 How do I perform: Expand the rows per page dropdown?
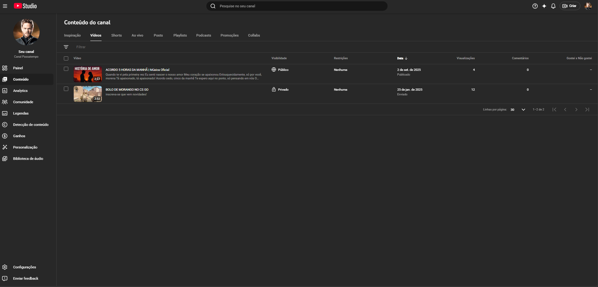[x=518, y=109]
